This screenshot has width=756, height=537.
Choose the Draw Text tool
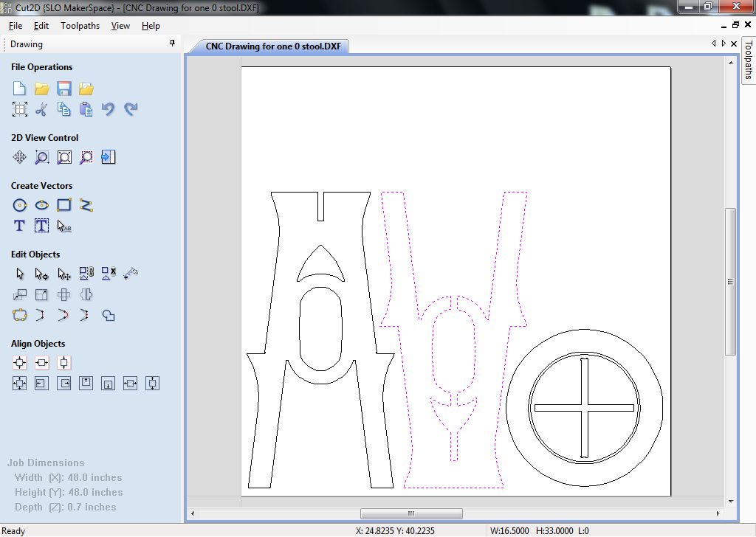pyautogui.click(x=19, y=226)
